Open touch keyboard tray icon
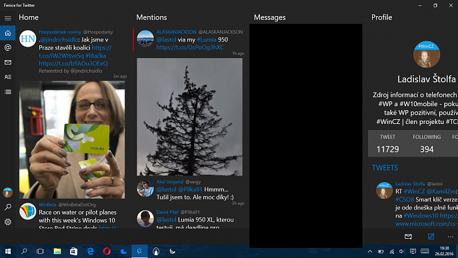Viewport: 458px width, 258px height. (x=425, y=251)
